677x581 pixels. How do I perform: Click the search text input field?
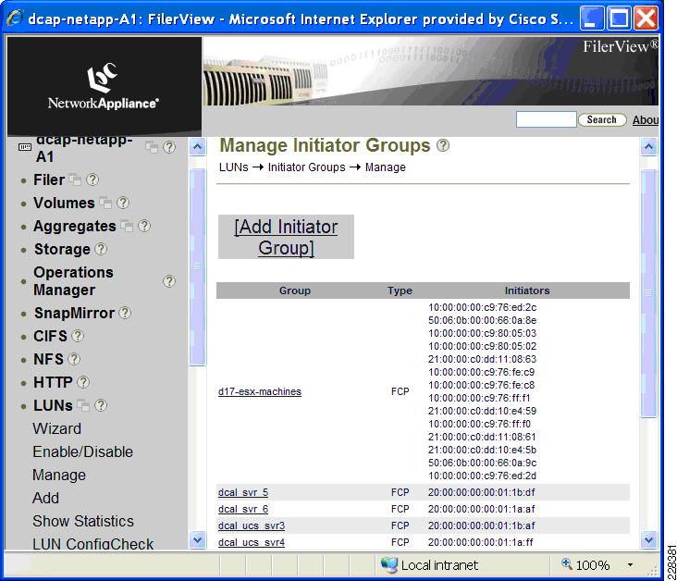point(547,119)
